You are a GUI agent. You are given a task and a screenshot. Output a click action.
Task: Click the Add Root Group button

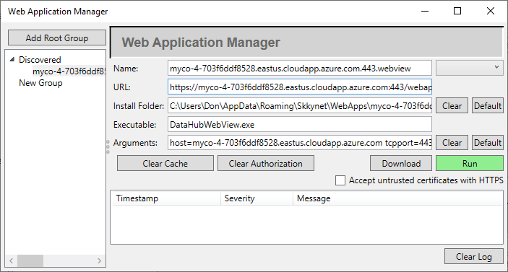pyautogui.click(x=57, y=38)
